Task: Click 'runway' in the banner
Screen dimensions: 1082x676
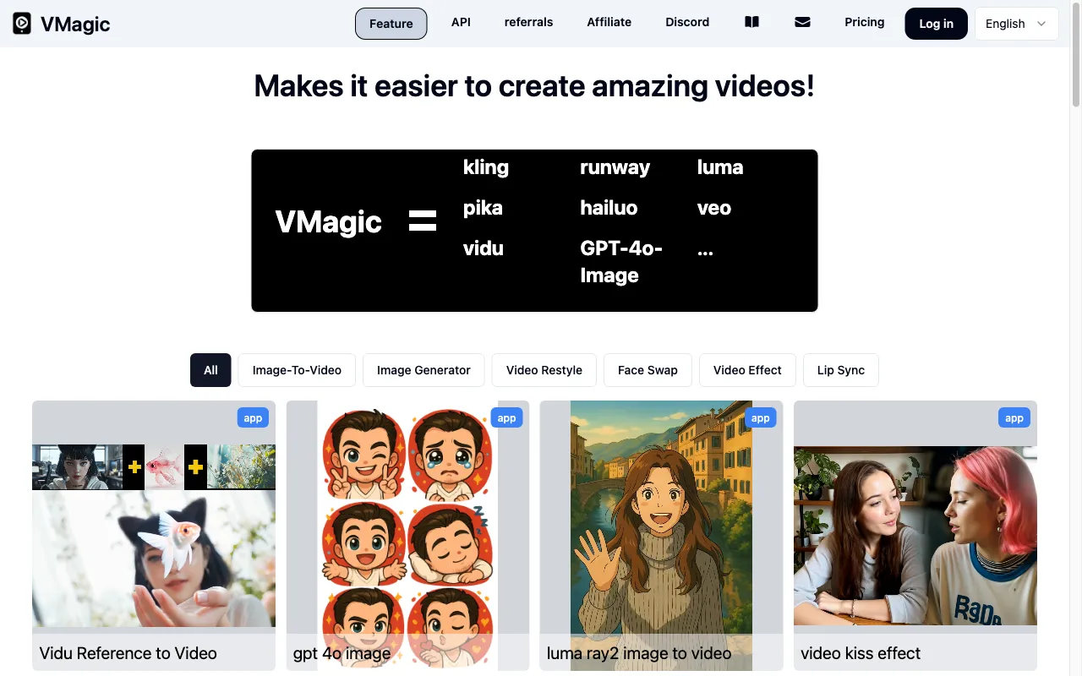Action: pyautogui.click(x=615, y=167)
